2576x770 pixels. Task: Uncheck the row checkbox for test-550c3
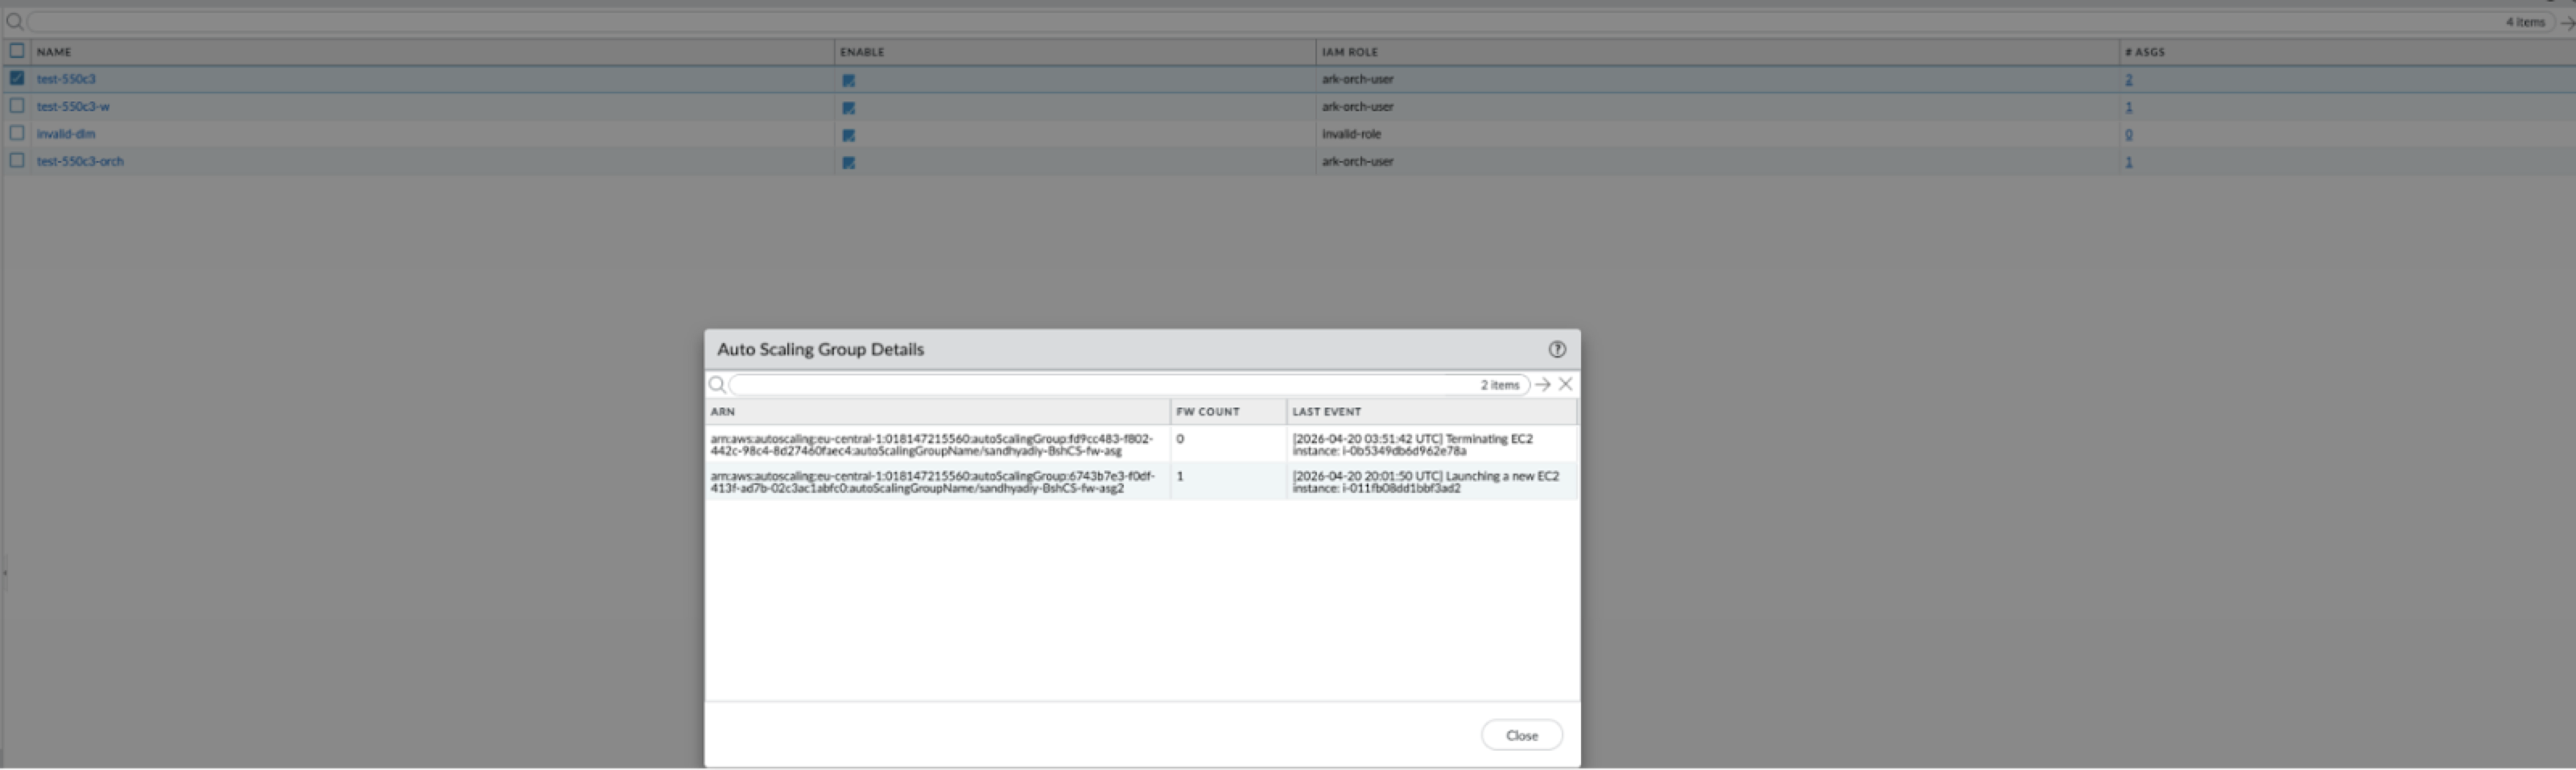[x=17, y=78]
